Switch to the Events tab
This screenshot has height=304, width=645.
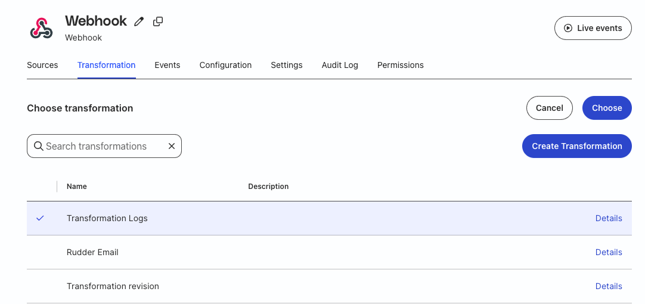[x=168, y=65]
